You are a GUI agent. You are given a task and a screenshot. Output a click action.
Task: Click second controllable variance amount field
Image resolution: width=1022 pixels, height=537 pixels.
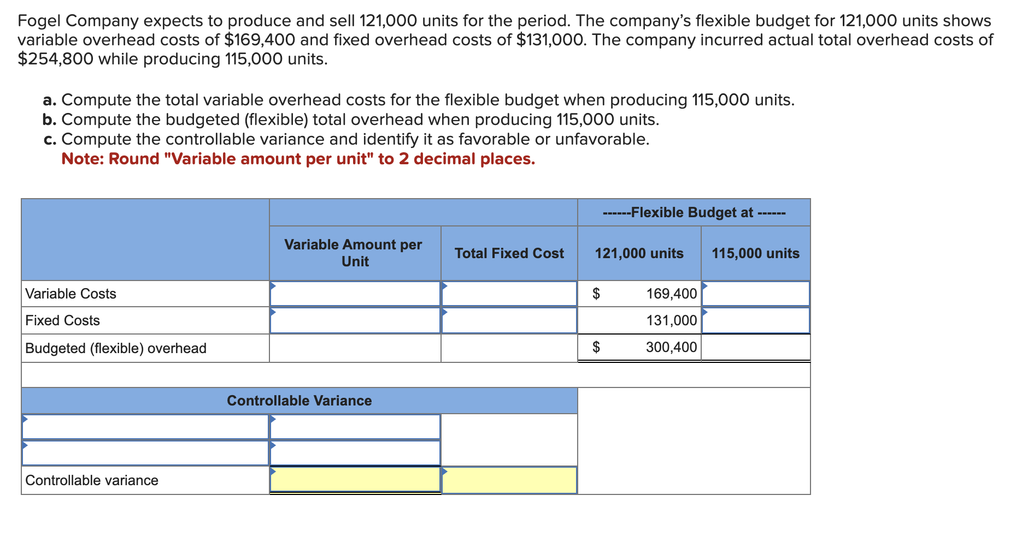(355, 453)
